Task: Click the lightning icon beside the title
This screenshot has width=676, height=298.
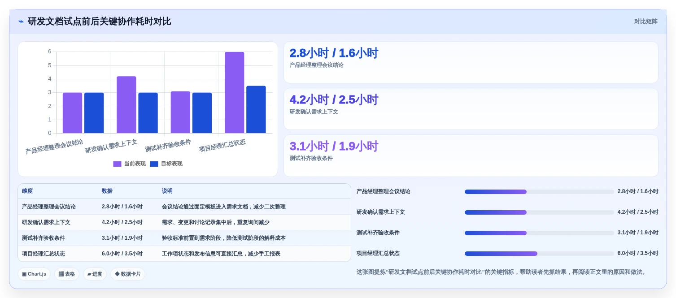Action: [21, 22]
